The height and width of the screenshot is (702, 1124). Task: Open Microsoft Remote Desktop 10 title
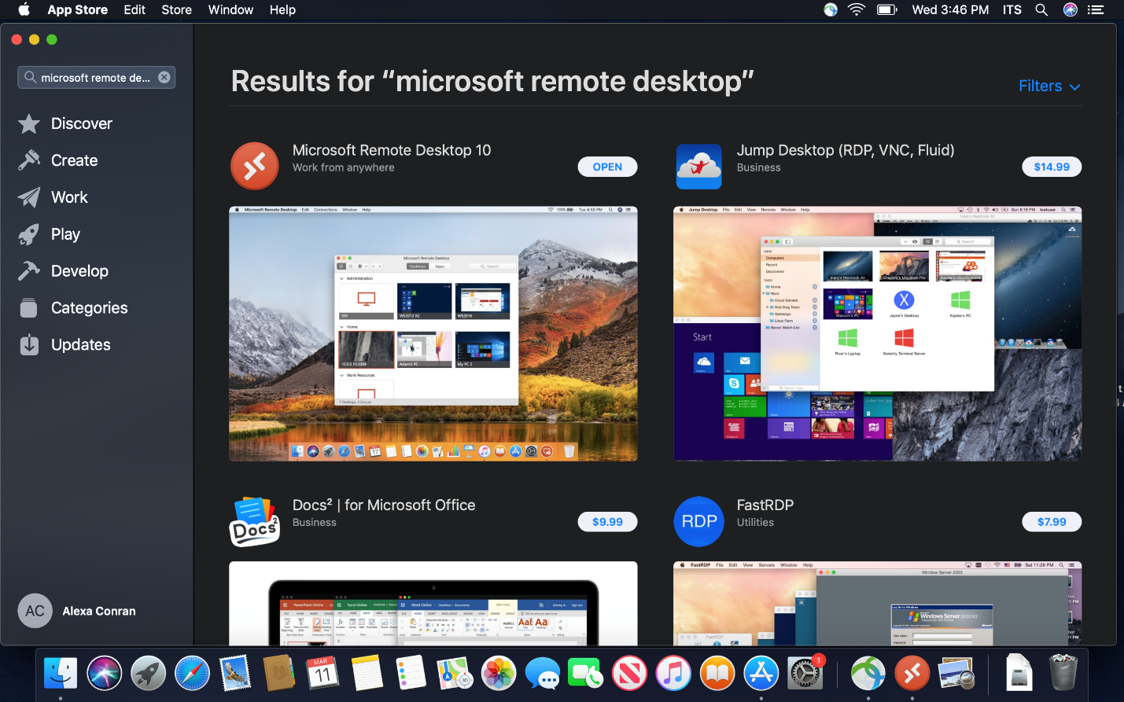392,150
